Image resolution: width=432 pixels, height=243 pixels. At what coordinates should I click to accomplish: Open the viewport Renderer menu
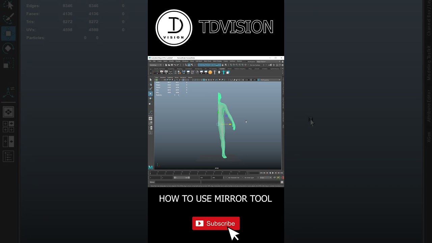[183, 77]
